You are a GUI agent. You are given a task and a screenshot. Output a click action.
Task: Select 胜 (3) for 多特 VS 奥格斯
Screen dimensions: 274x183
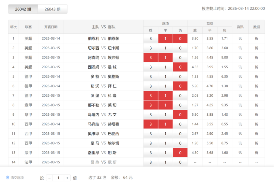[x=151, y=76]
